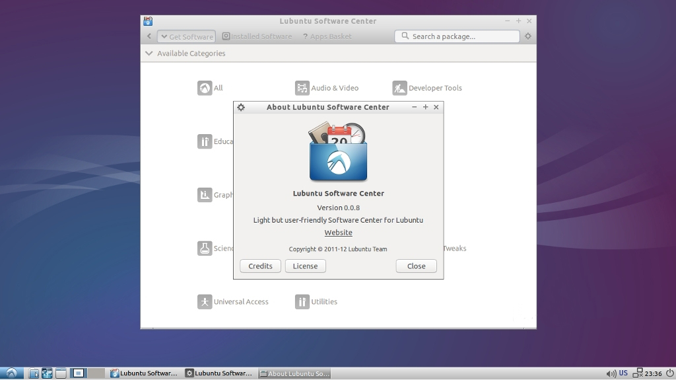
Task: Select second Lubuntu Software taskbar entry
Action: (x=219, y=373)
